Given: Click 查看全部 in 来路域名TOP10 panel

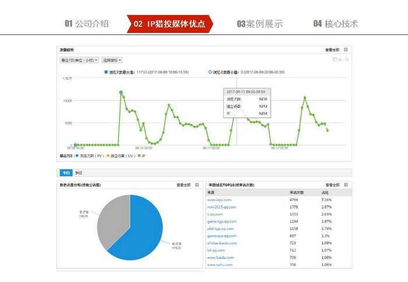Looking at the screenshot, I should pyautogui.click(x=333, y=185).
